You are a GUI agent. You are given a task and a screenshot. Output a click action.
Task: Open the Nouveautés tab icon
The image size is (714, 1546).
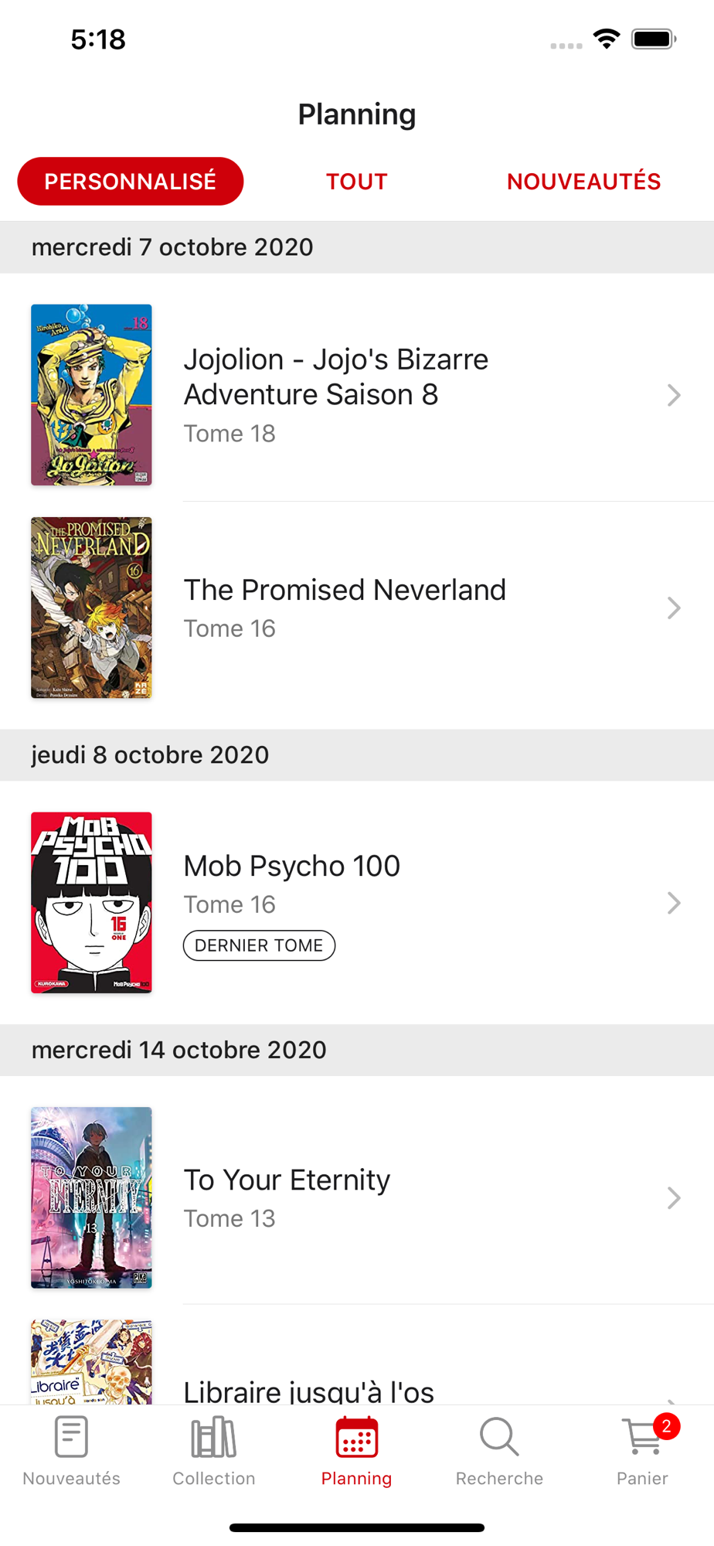[x=71, y=1437]
